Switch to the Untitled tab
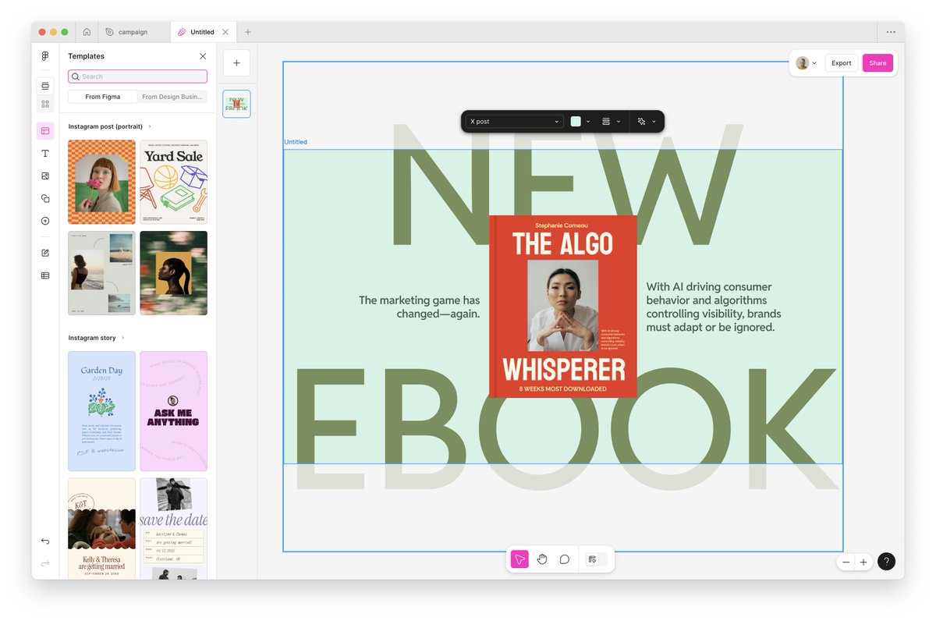The height and width of the screenshot is (621, 936). pos(202,32)
